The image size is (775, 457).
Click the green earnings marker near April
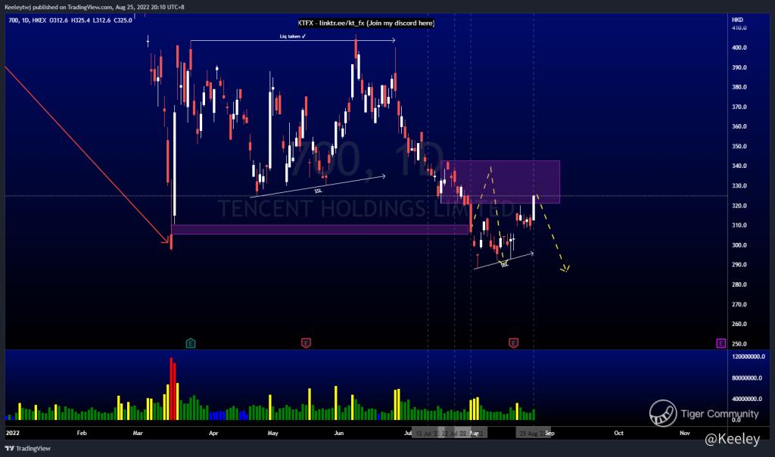tap(191, 343)
